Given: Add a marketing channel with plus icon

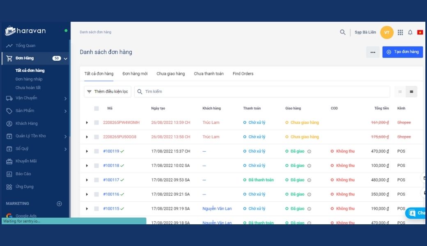Looking at the screenshot, I should click(x=59, y=204).
